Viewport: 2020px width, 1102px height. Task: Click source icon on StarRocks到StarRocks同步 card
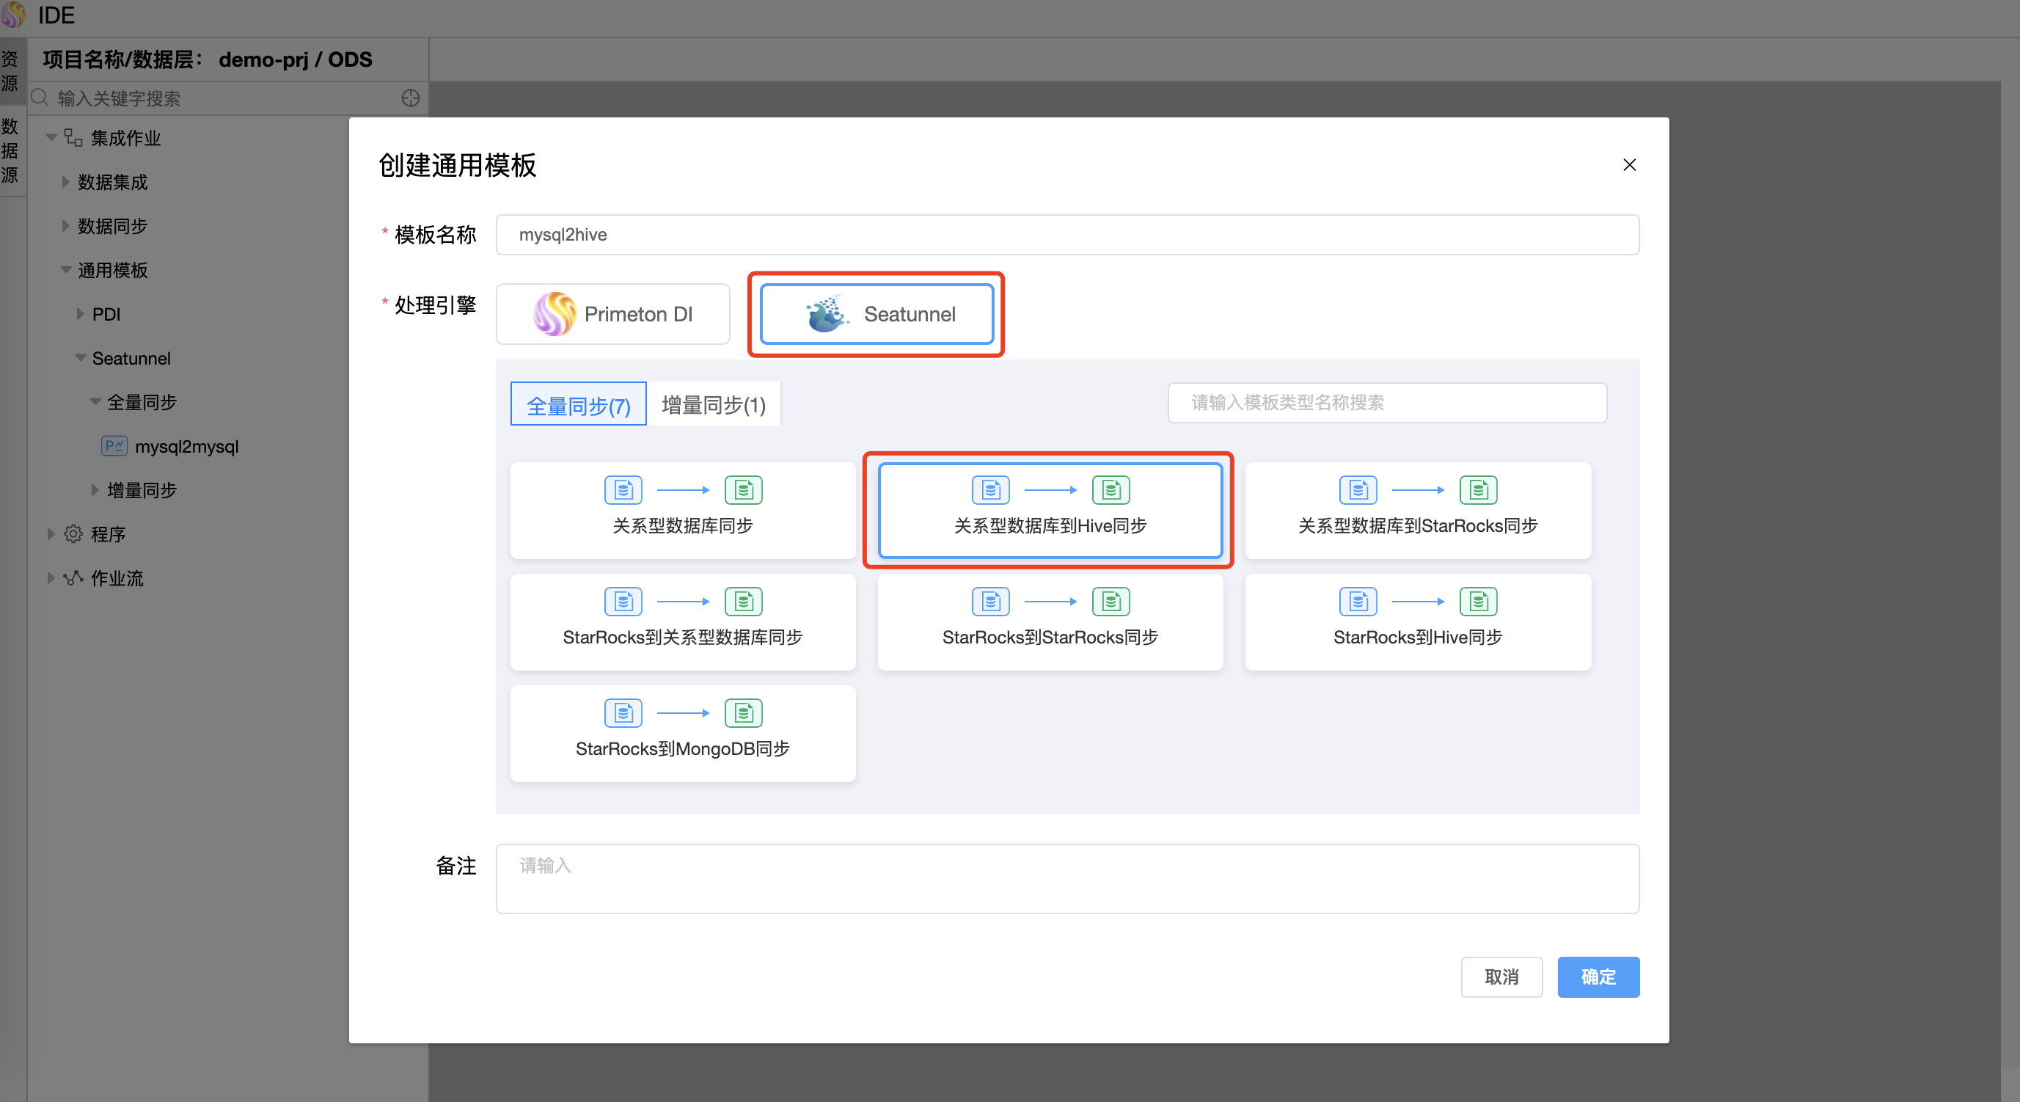[990, 602]
